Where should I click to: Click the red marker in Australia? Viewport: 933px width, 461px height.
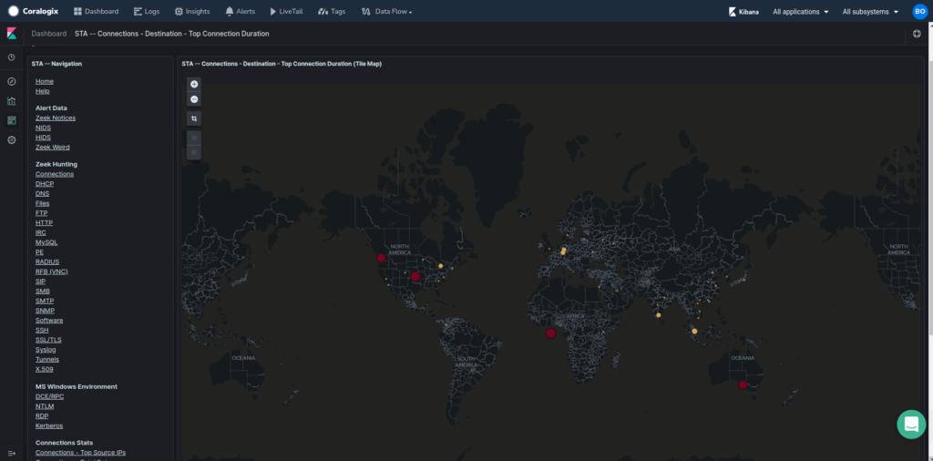(743, 384)
